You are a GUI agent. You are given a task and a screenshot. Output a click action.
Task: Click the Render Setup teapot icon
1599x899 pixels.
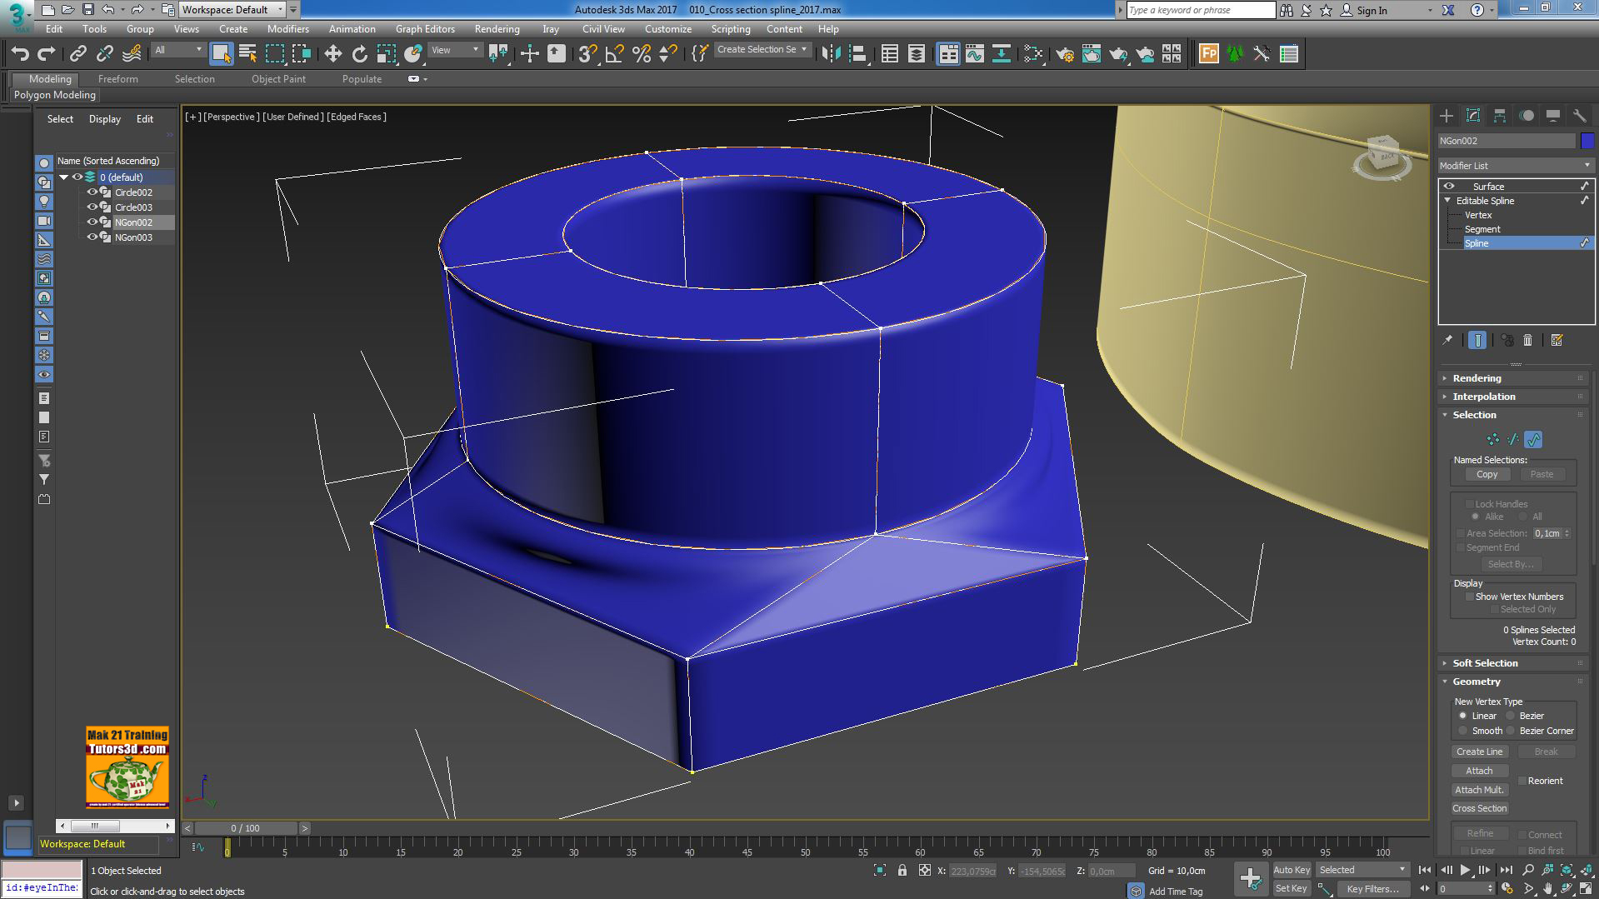click(1063, 53)
